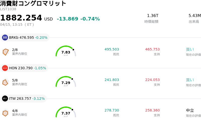The height and width of the screenshot is (122, 201).
Task: Click the 7.83 score gauge
Action: click(66, 51)
